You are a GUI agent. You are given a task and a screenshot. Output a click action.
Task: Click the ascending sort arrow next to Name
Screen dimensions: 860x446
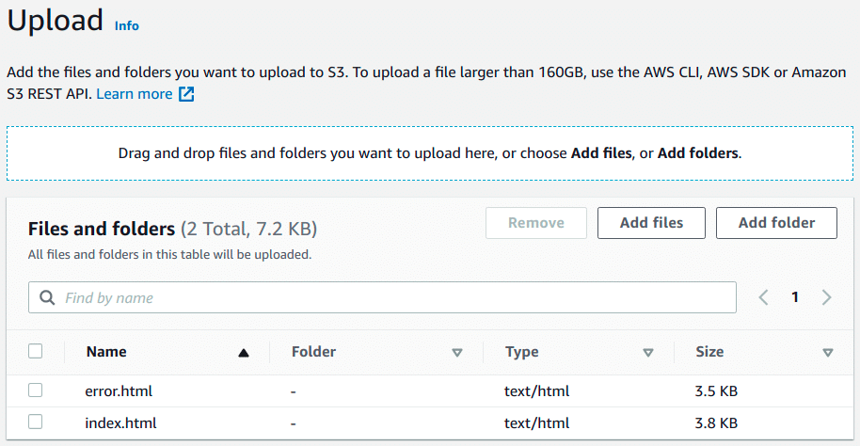point(244,353)
